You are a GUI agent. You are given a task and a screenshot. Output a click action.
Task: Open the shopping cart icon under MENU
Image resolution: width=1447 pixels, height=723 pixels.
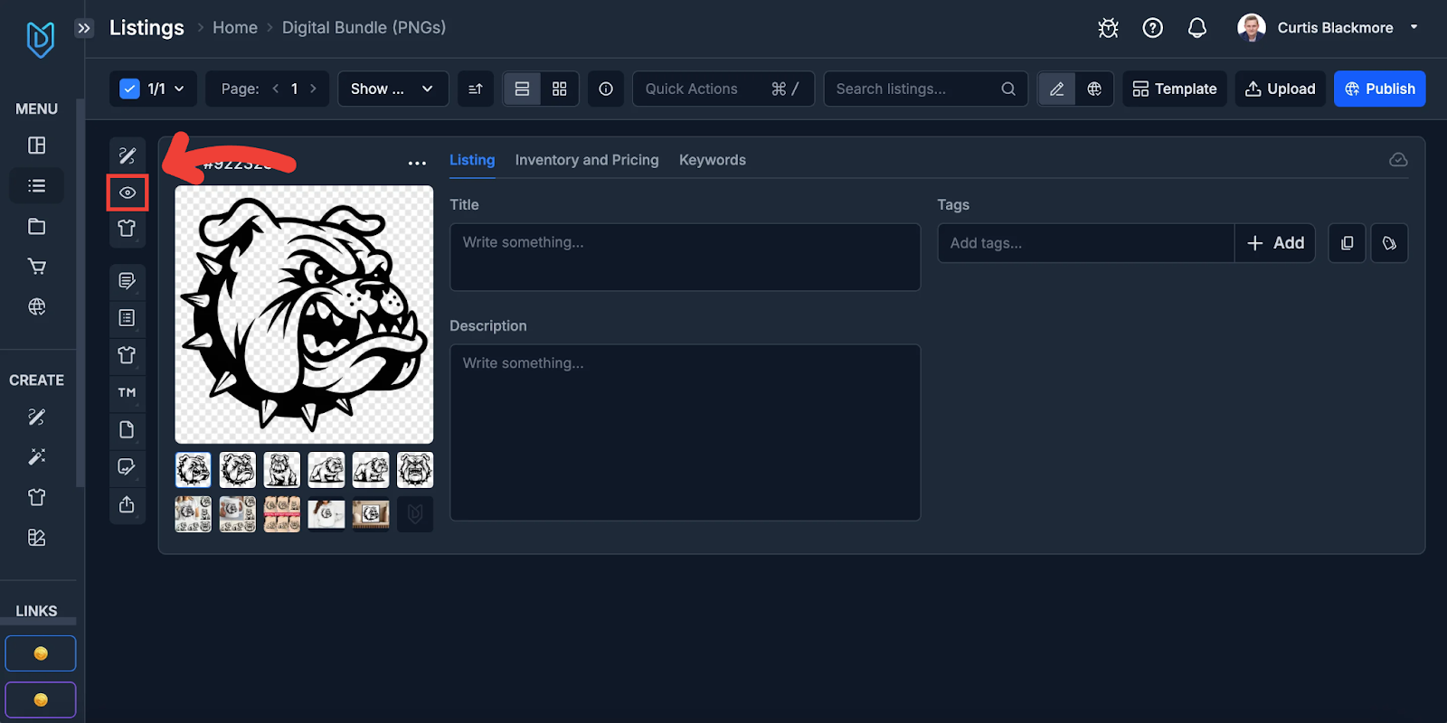(x=37, y=267)
